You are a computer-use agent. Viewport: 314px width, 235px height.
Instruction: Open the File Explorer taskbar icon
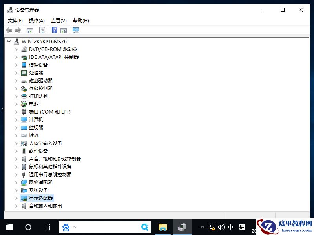tap(163, 227)
